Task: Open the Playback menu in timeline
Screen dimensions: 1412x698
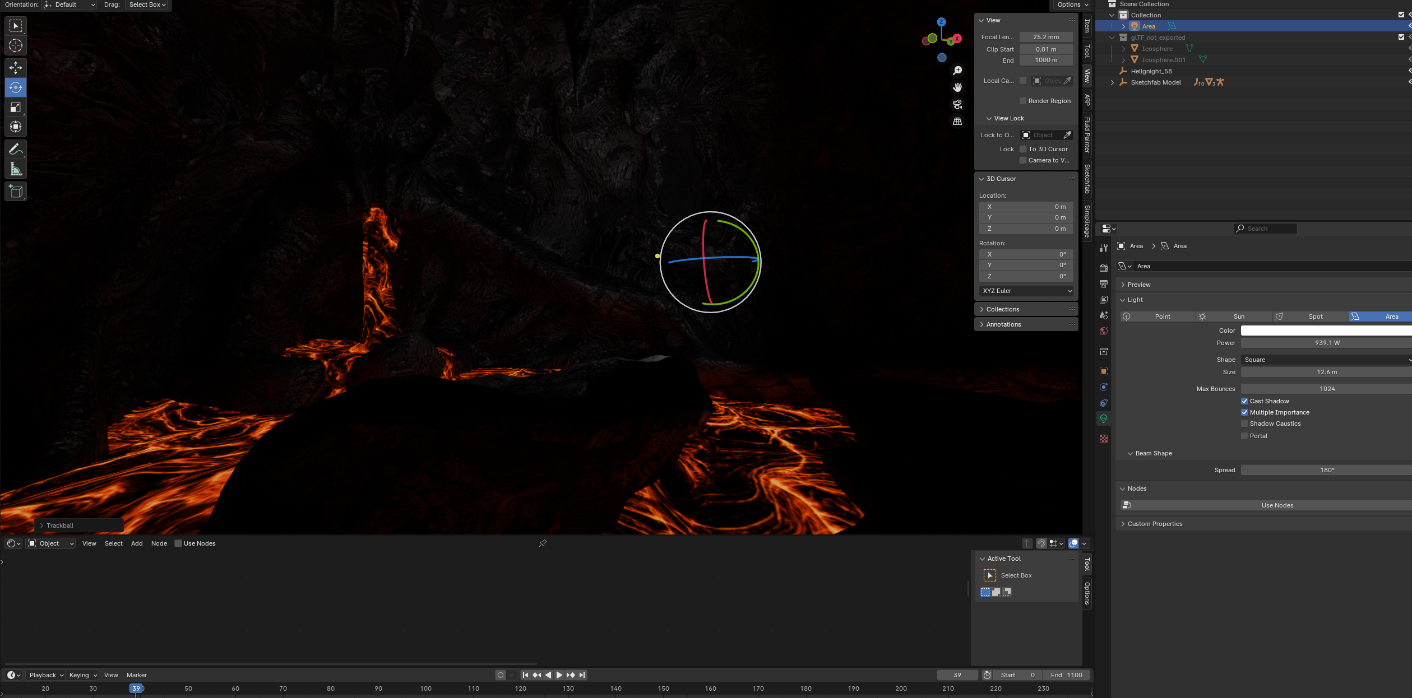Action: click(46, 675)
